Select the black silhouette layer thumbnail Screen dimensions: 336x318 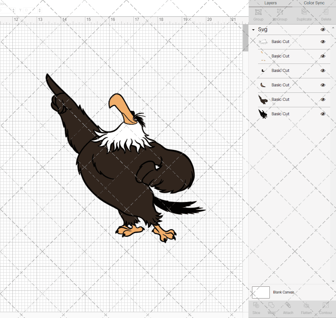[263, 114]
